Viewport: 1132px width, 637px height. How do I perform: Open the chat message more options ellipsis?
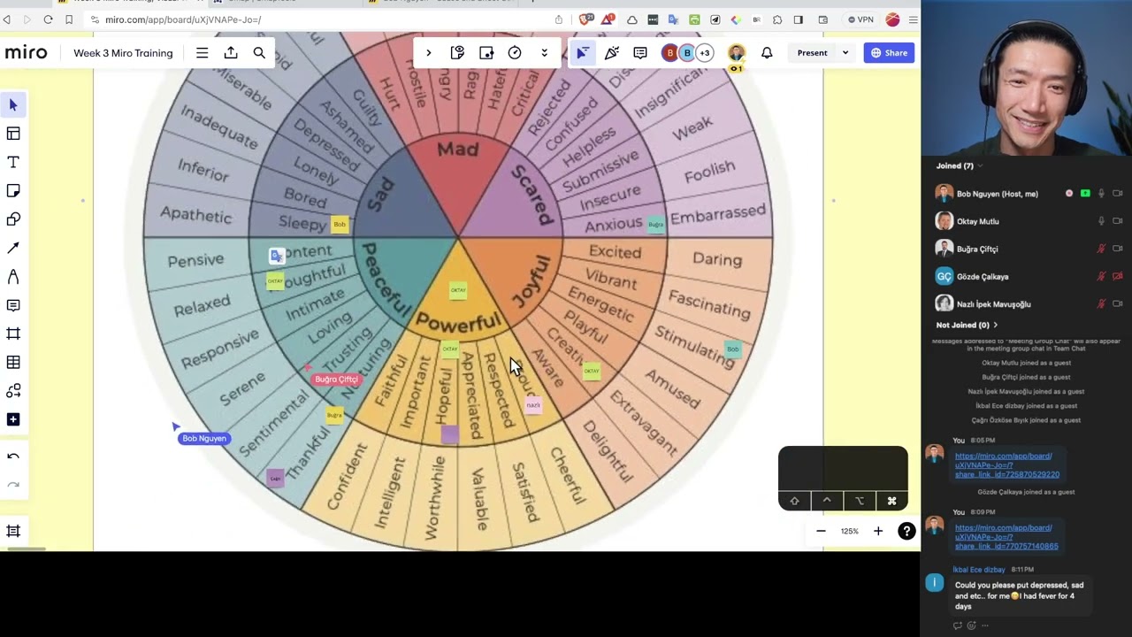point(984,625)
